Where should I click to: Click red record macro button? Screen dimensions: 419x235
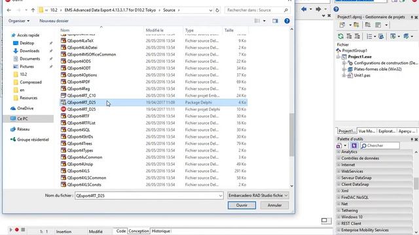(17, 229)
